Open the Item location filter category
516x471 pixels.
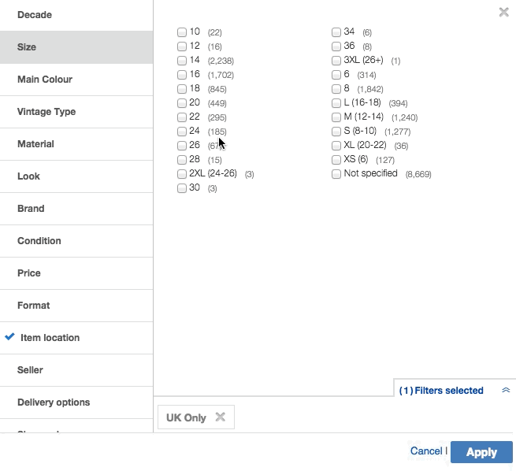pos(76,337)
